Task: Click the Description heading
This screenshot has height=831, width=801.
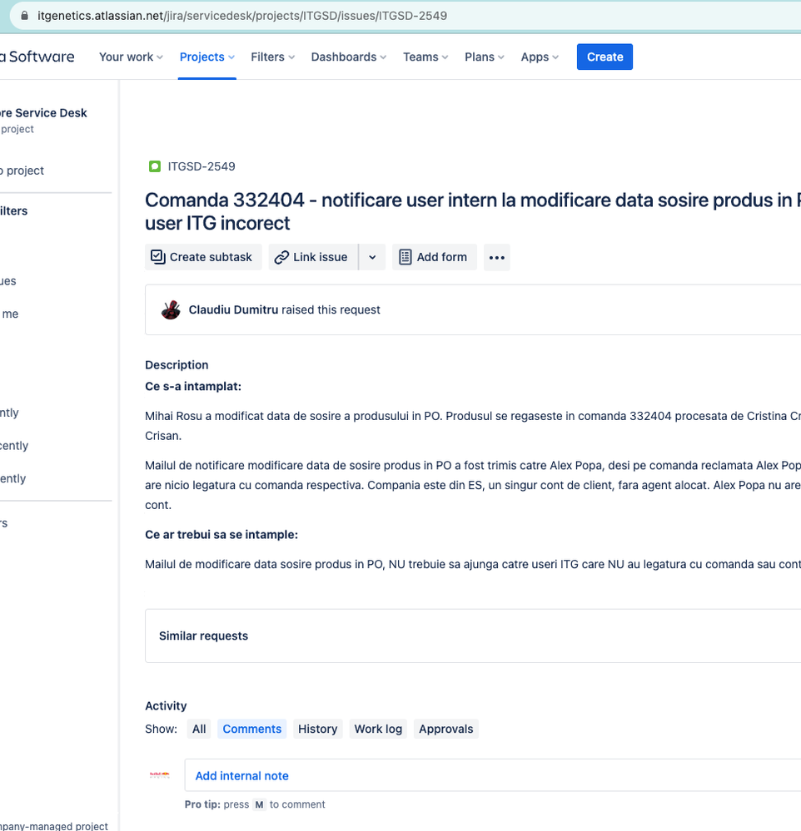Action: pos(177,365)
